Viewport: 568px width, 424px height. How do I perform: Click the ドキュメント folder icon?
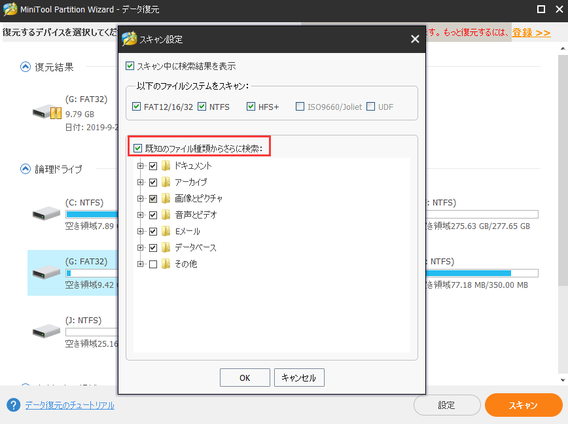(166, 166)
